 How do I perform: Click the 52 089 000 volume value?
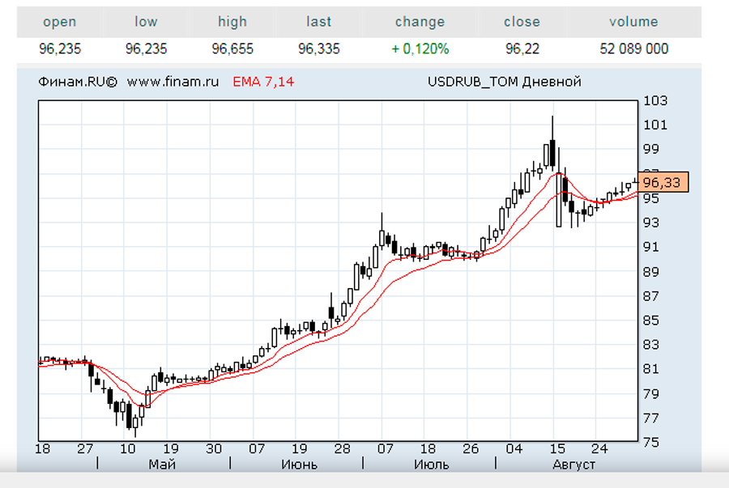(633, 49)
